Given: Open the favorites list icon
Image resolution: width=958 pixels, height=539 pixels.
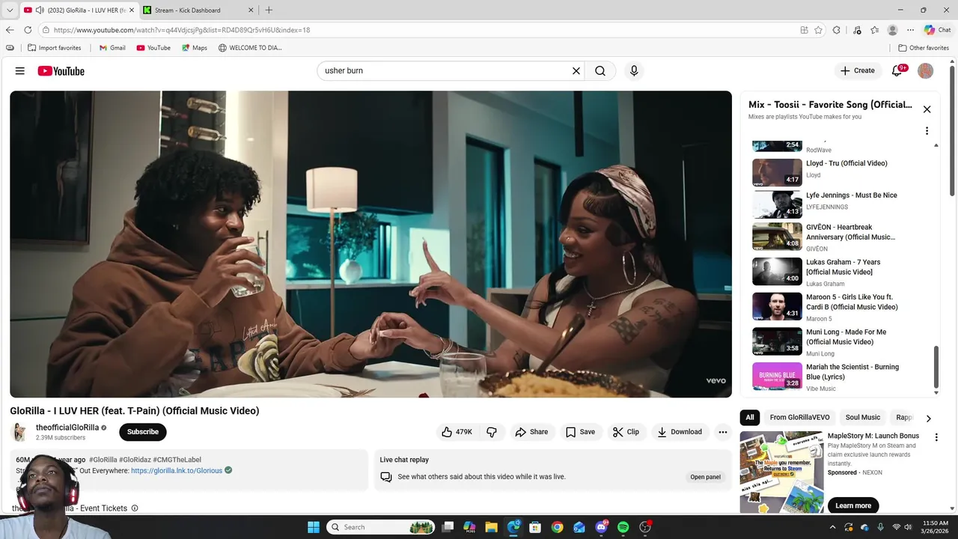Looking at the screenshot, I should click(x=875, y=30).
